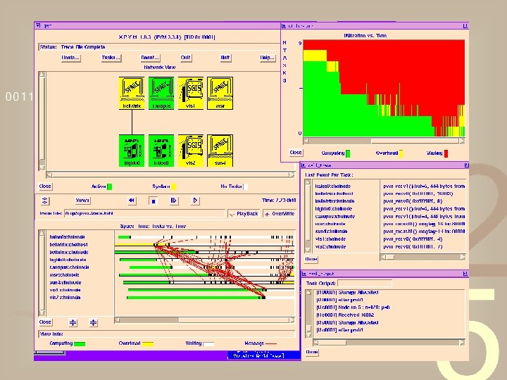Click msr:cholnode in Last Event list
507x380 pixels.
330,224
